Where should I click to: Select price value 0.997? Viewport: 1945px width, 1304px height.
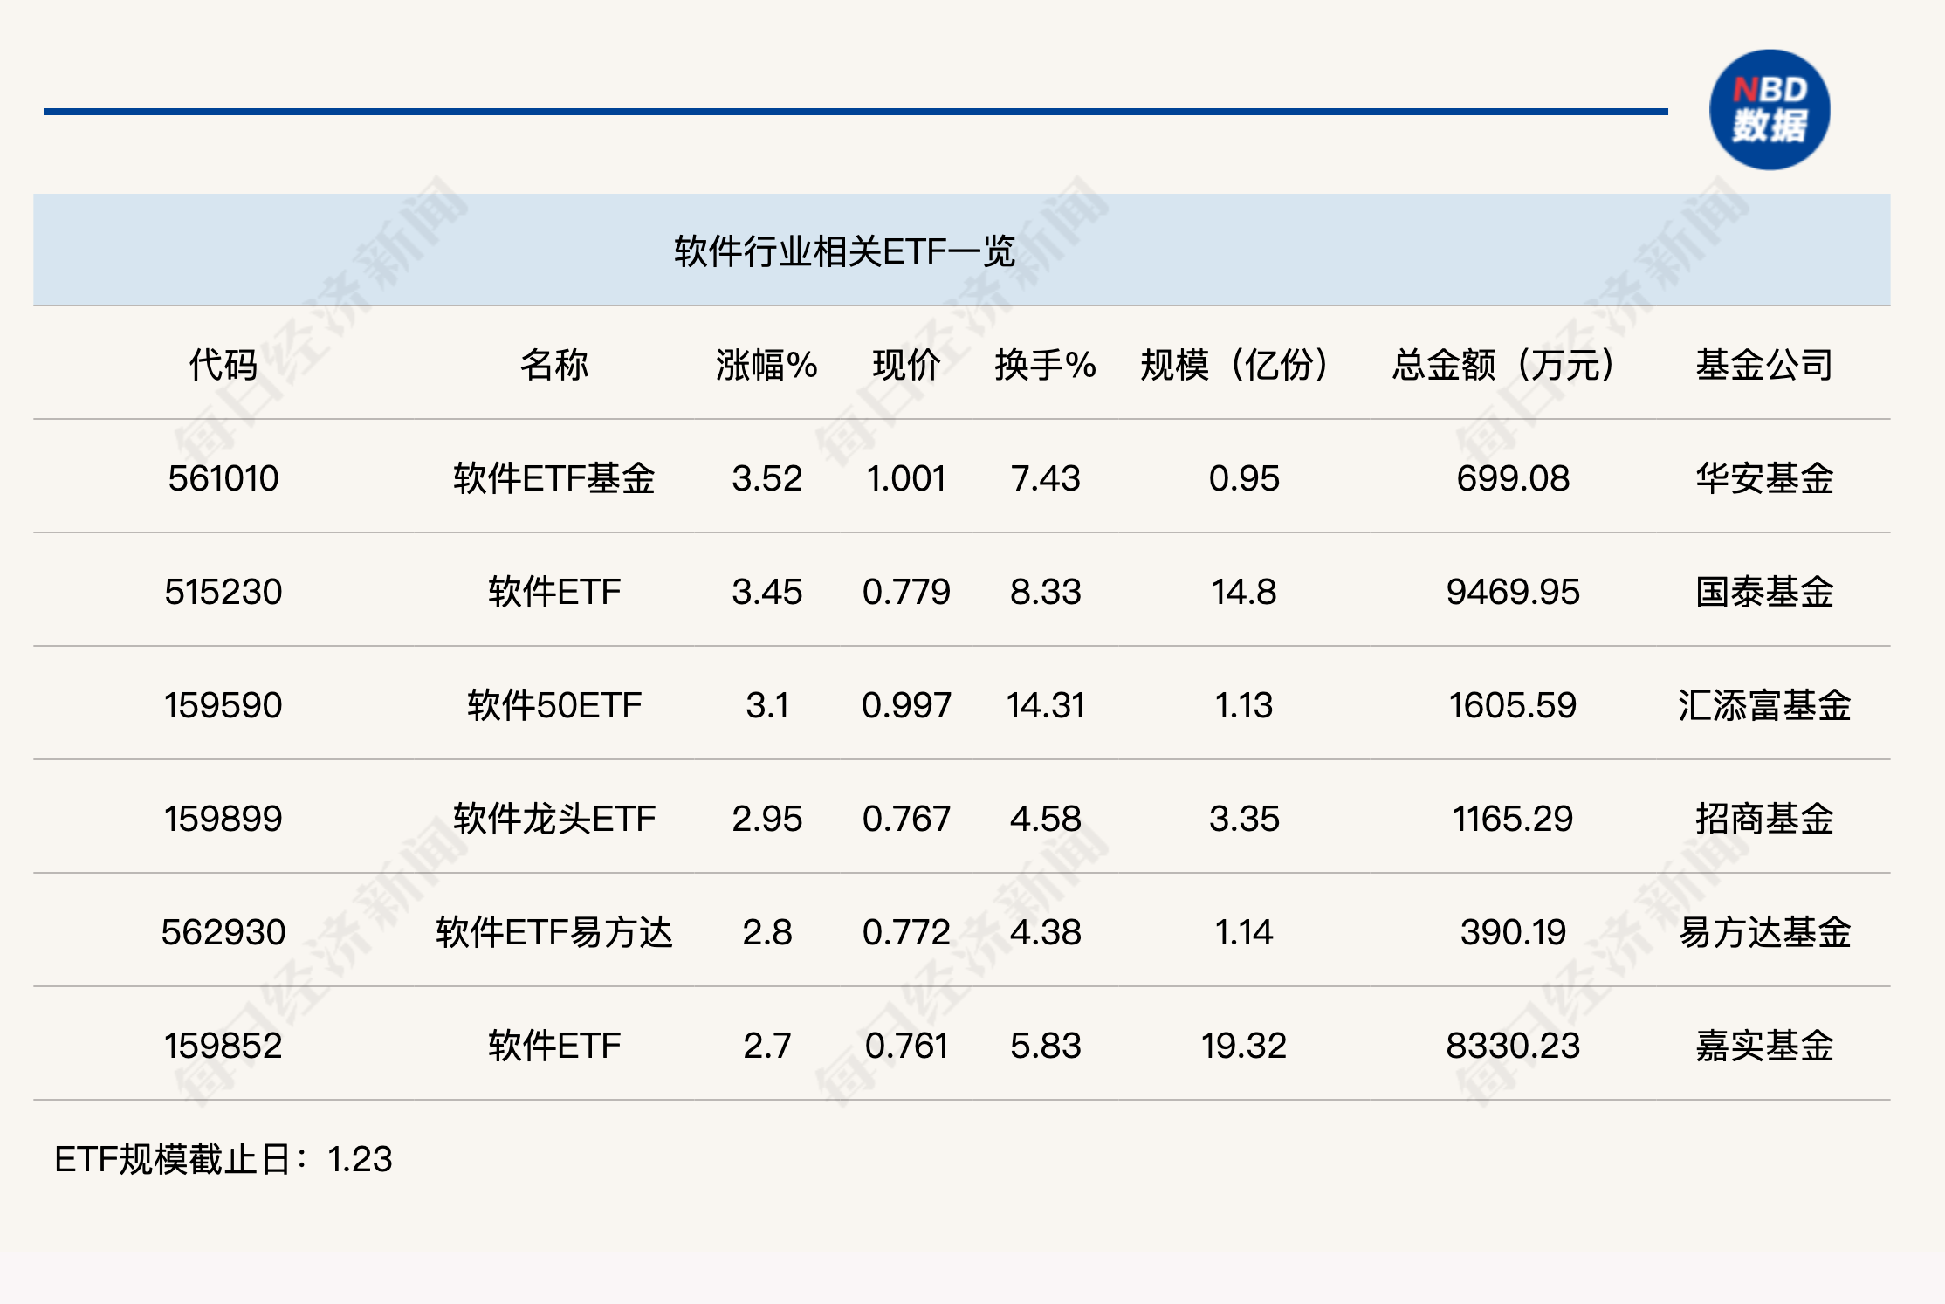point(906,705)
